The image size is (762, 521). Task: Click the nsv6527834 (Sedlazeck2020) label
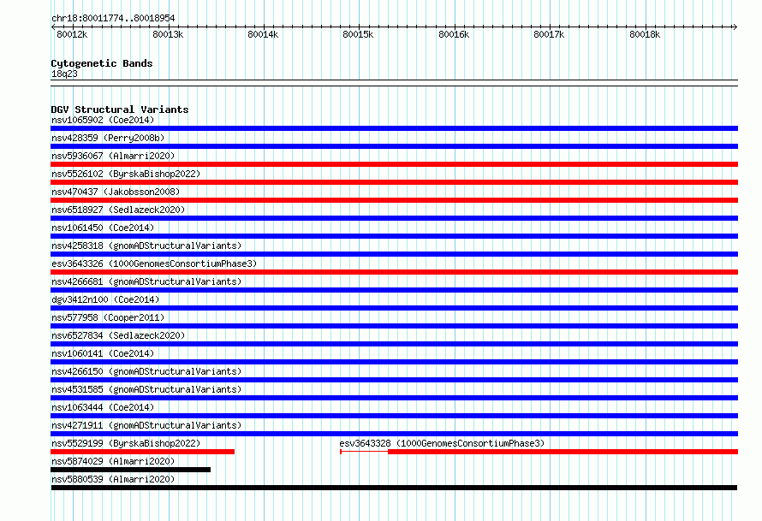click(x=118, y=335)
